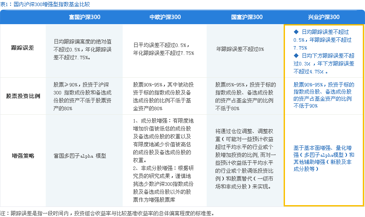This screenshot has height=217, width=365.
Task: Select the 中欧沪深300 column header
Action: [x=165, y=17]
